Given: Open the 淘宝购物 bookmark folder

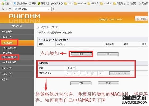Looking at the screenshot, I should click(119, 3).
